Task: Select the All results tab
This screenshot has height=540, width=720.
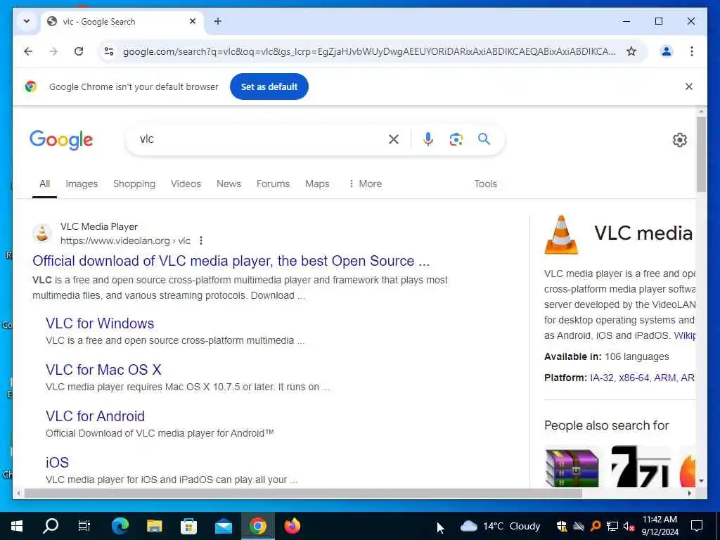Action: click(44, 184)
